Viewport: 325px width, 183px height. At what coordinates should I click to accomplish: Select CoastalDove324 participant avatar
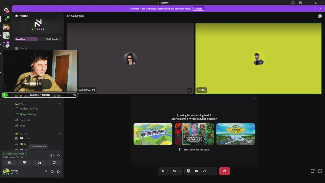click(x=130, y=59)
